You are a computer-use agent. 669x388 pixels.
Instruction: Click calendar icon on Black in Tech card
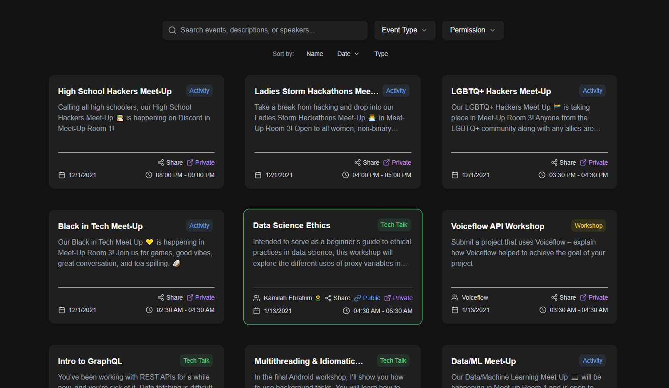click(x=62, y=310)
